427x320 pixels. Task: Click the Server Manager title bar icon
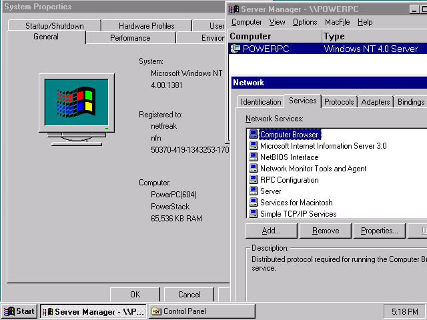234,9
